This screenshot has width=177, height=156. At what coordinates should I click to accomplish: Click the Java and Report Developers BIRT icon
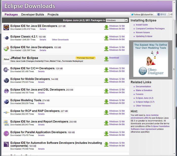pos(6,123)
